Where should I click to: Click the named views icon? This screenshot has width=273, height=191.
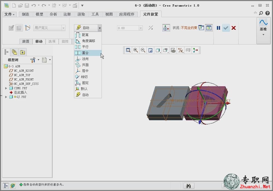pos(165,50)
